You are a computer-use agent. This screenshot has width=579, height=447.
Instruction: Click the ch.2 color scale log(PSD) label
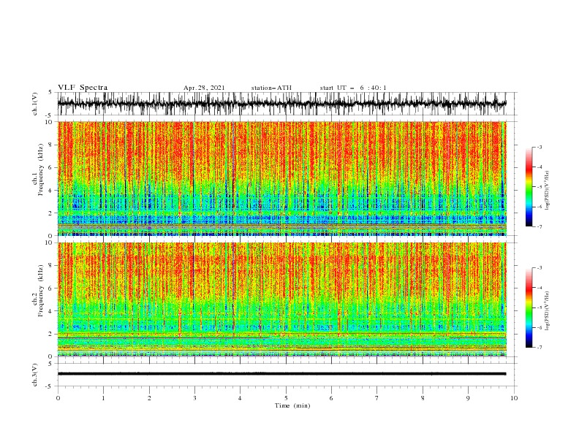547,310
